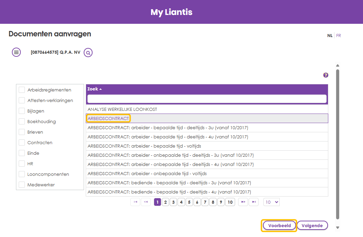Click the Zoek search input field

tap(207, 99)
